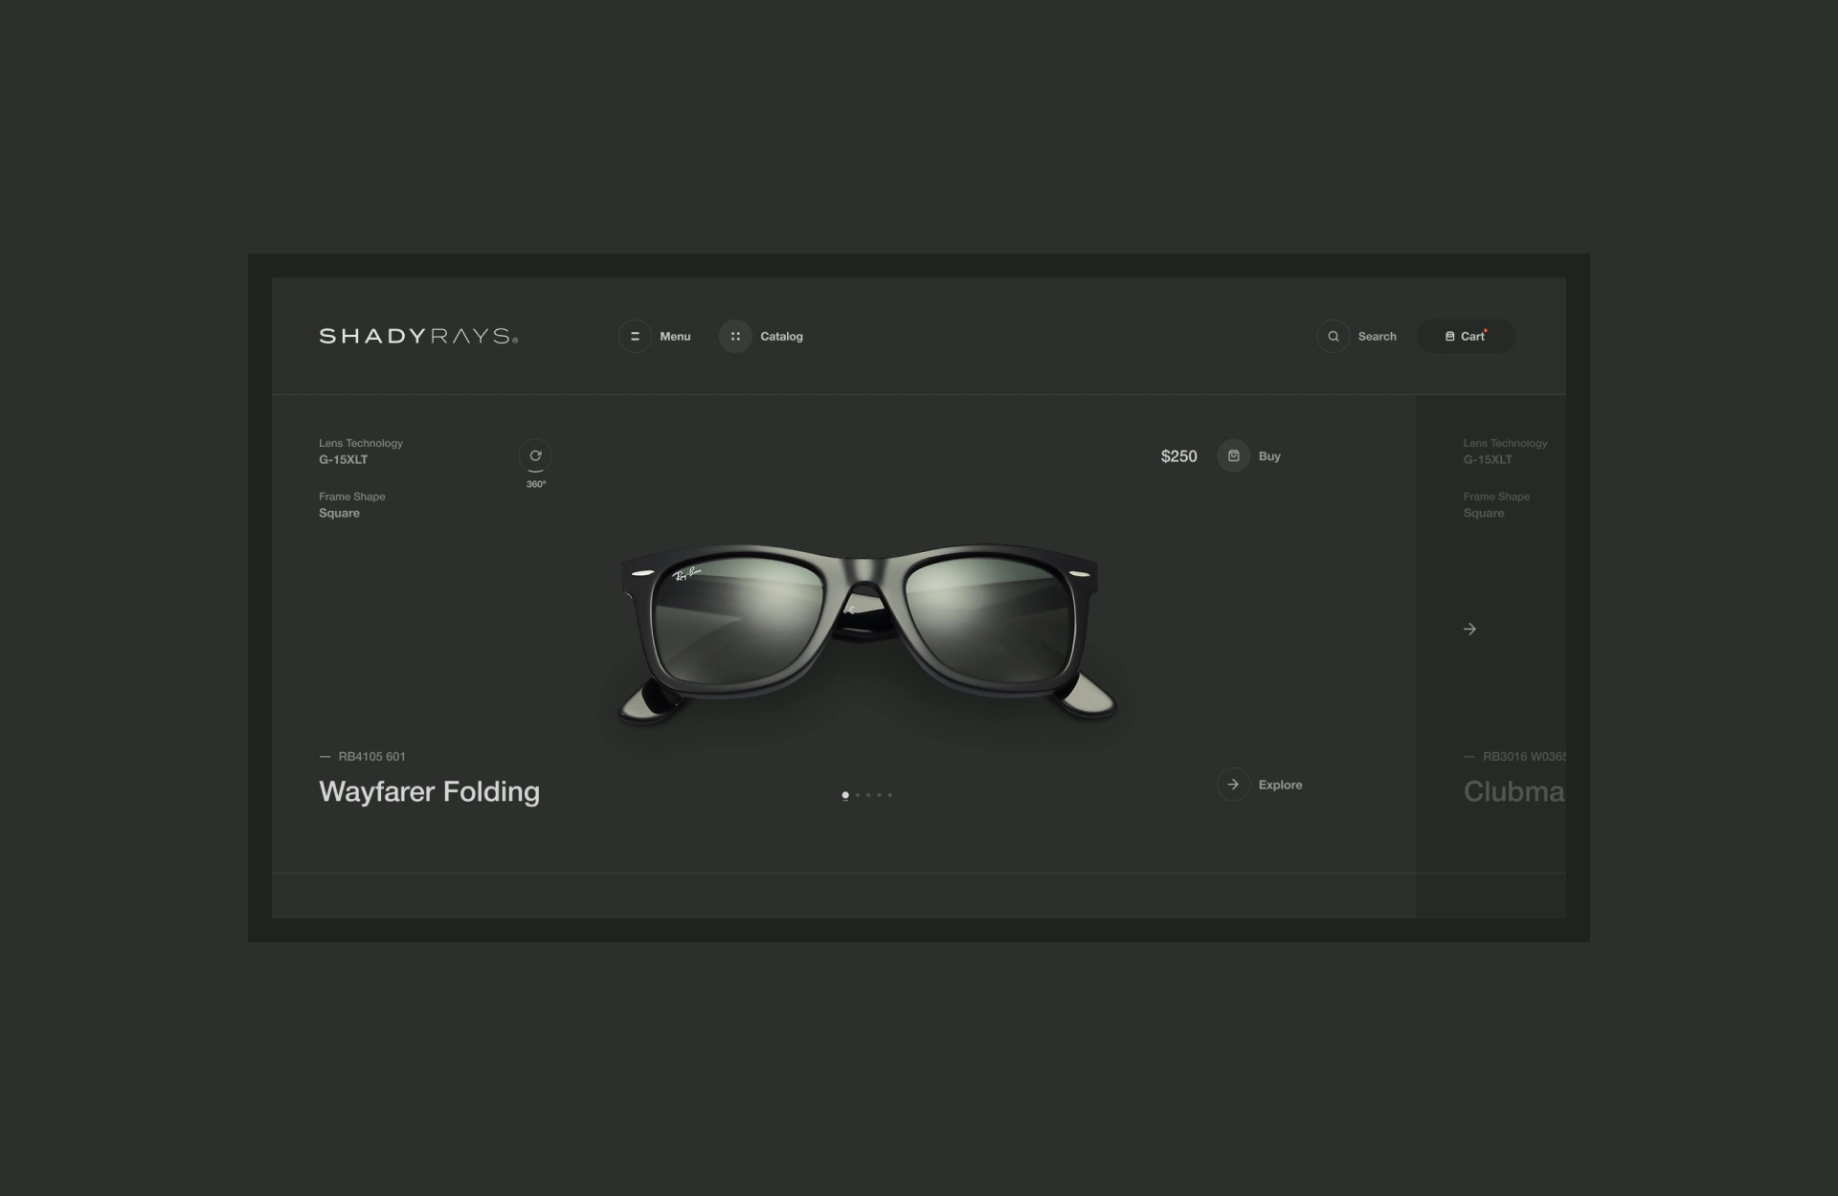Open the hamburger Menu icon
Screen dimensions: 1838x1196
tap(635, 336)
